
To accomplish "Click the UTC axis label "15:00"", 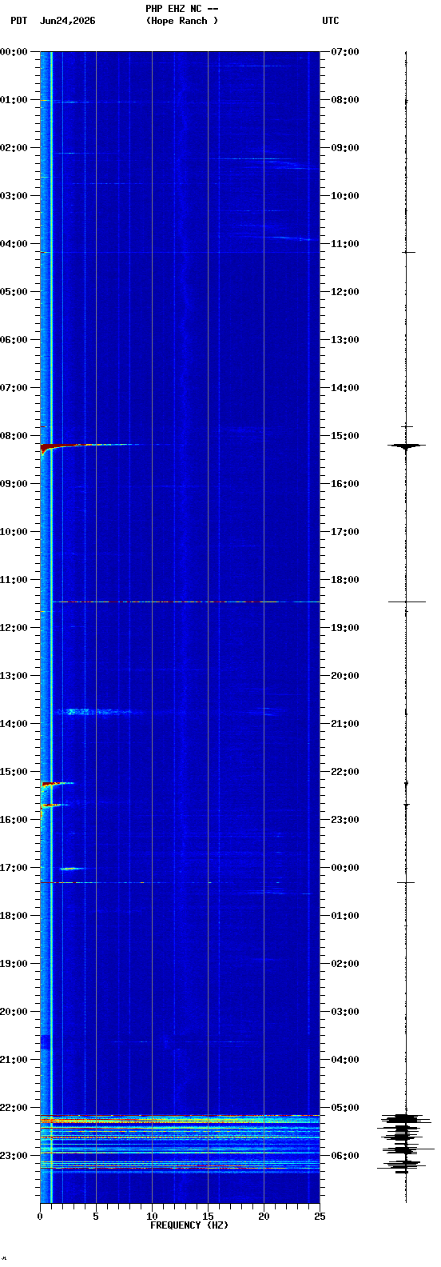I will click(x=345, y=436).
